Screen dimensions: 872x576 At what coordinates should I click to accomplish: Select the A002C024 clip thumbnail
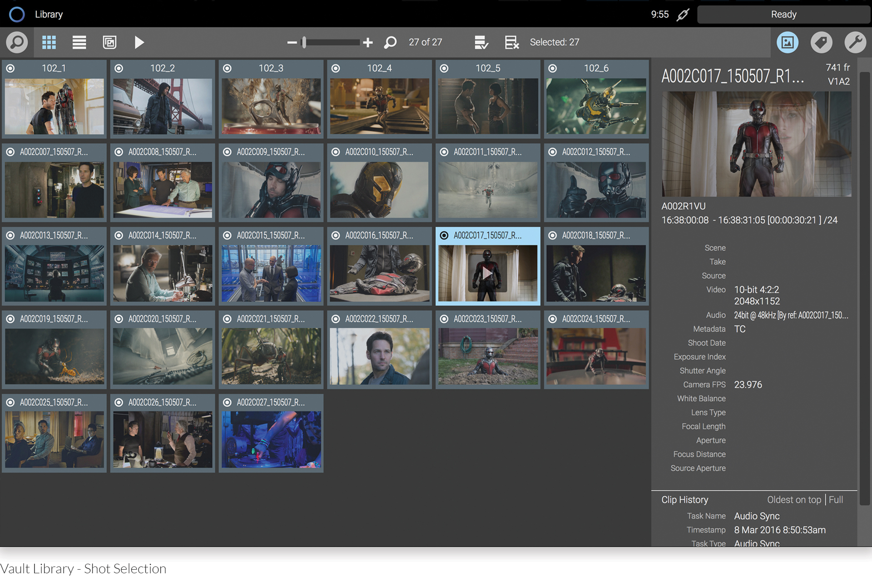(x=596, y=357)
